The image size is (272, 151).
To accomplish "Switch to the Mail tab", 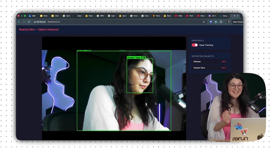I will (x=32, y=16).
